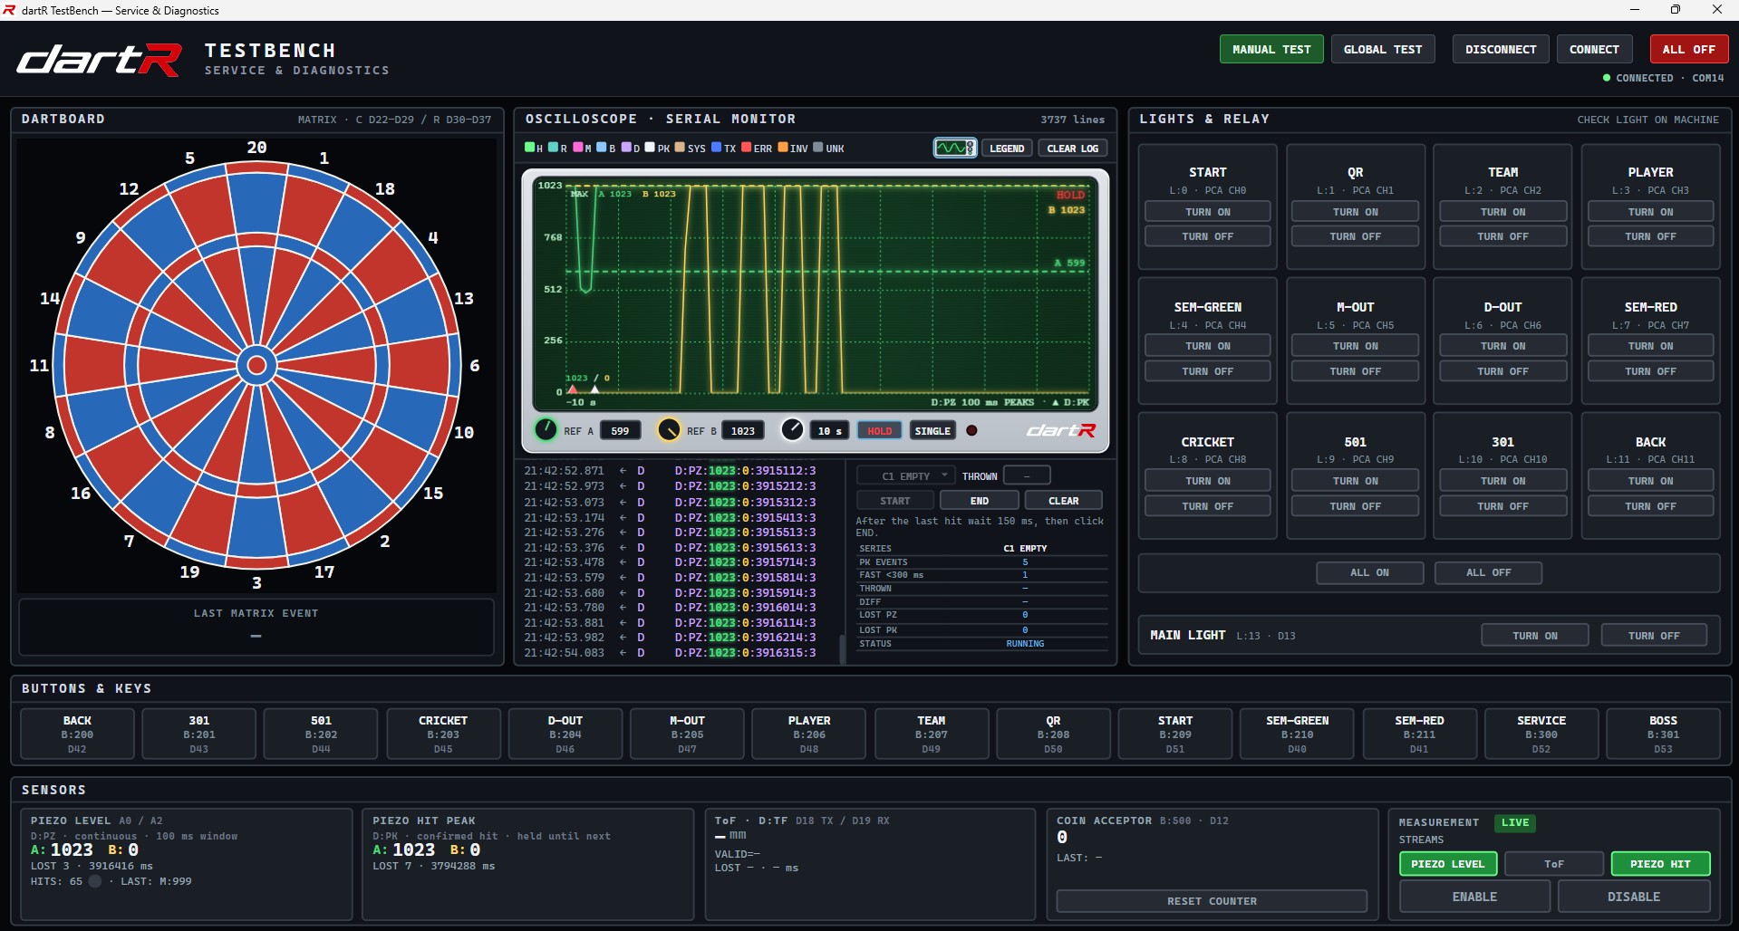Image resolution: width=1739 pixels, height=931 pixels.
Task: Click the white triangle marker on the scope baseline
Action: pyautogui.click(x=594, y=389)
